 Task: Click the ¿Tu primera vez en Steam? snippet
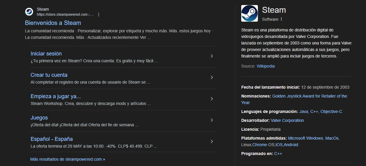click(94, 61)
